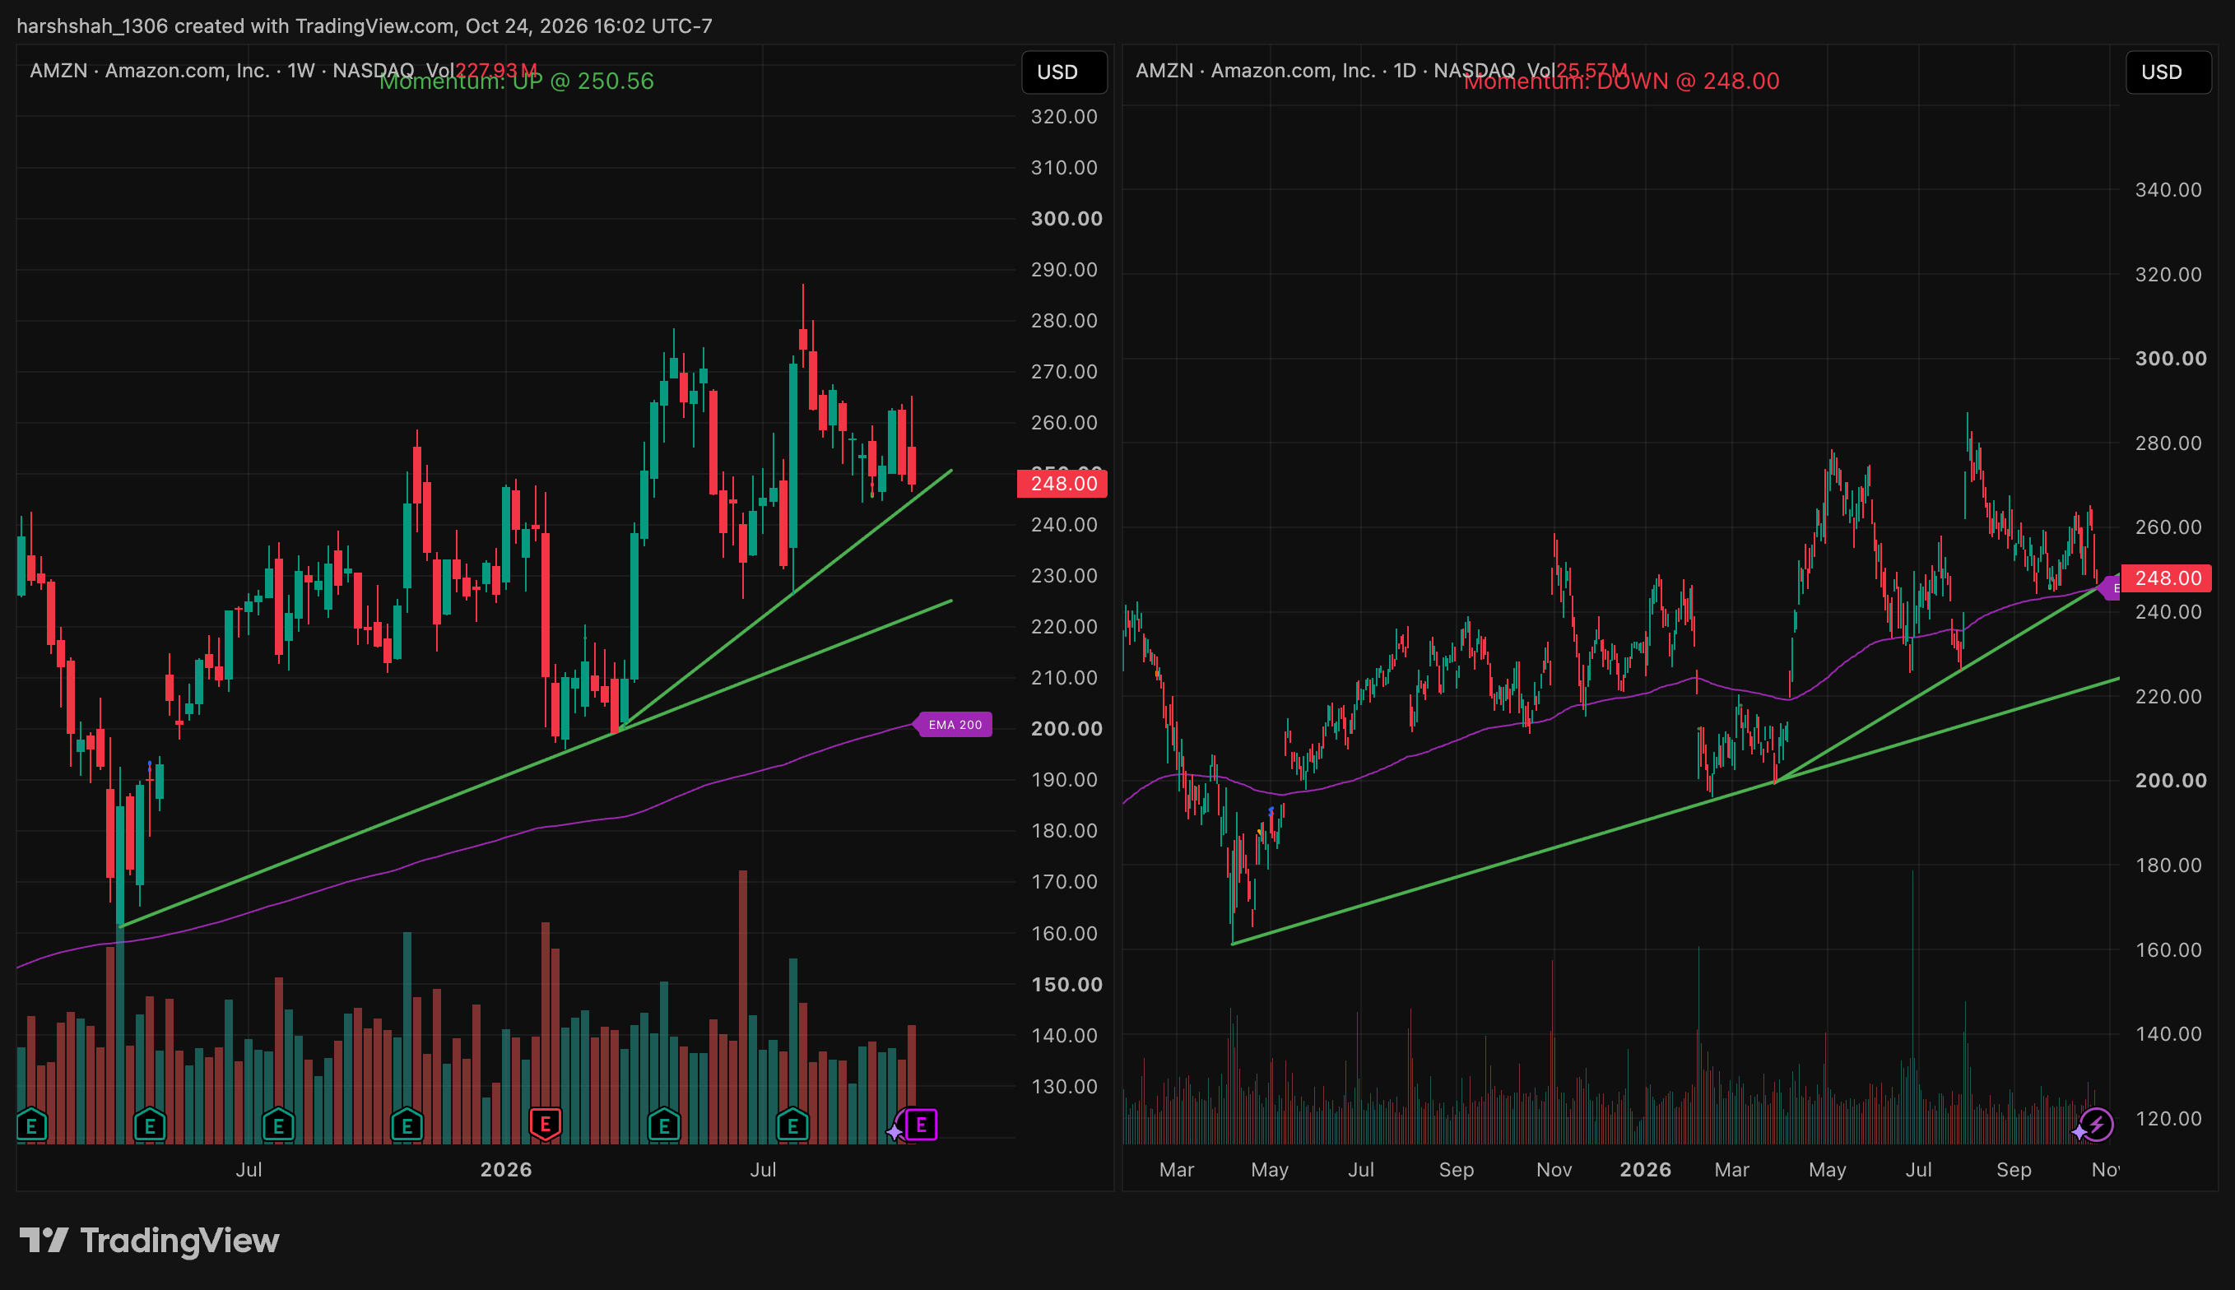
Task: Click the daily volume value 25.57 M
Action: click(1591, 71)
